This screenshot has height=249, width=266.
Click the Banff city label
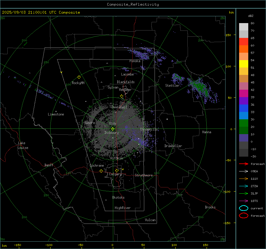point(49,165)
